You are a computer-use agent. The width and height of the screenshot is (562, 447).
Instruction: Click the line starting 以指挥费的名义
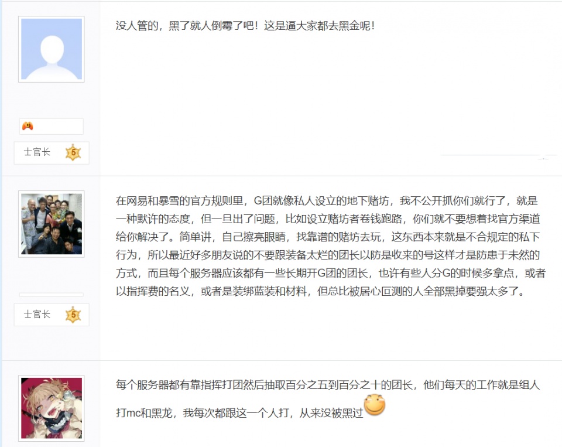pos(320,291)
